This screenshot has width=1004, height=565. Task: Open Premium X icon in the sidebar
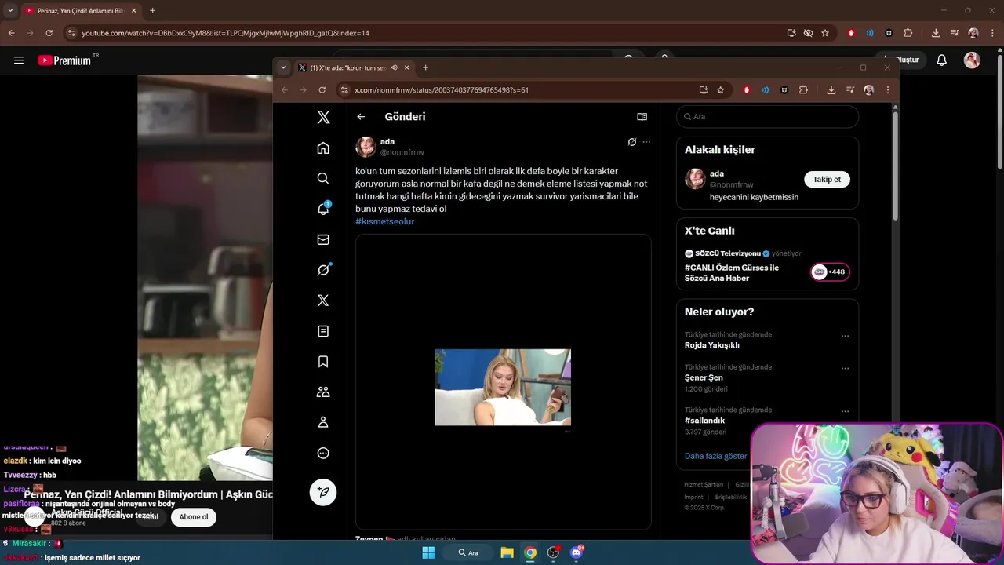pyautogui.click(x=323, y=301)
